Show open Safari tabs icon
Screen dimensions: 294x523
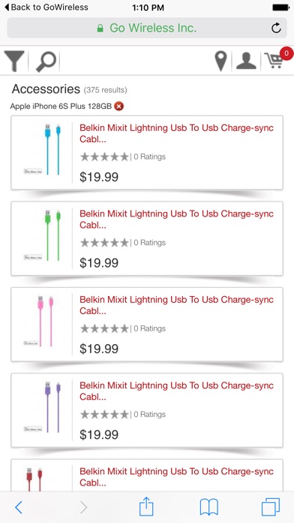coord(270,507)
